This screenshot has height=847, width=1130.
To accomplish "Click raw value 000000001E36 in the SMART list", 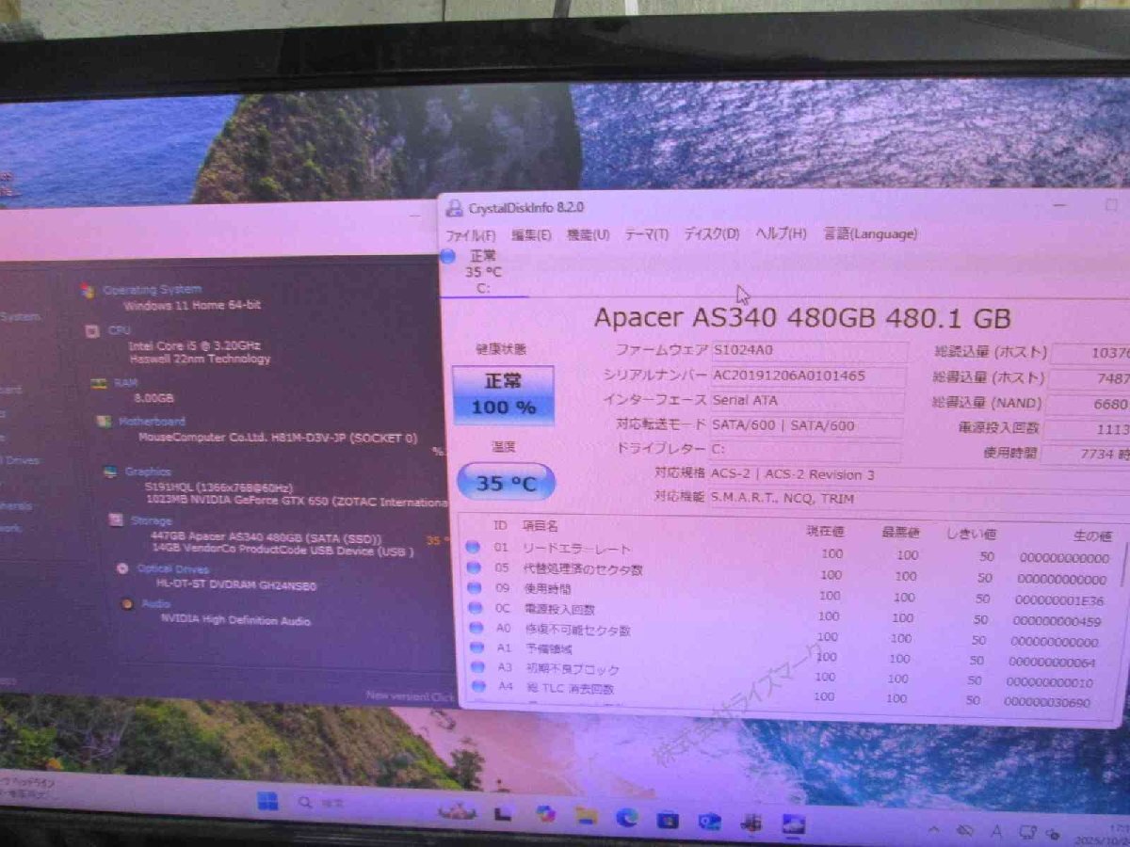I will coord(1059,600).
